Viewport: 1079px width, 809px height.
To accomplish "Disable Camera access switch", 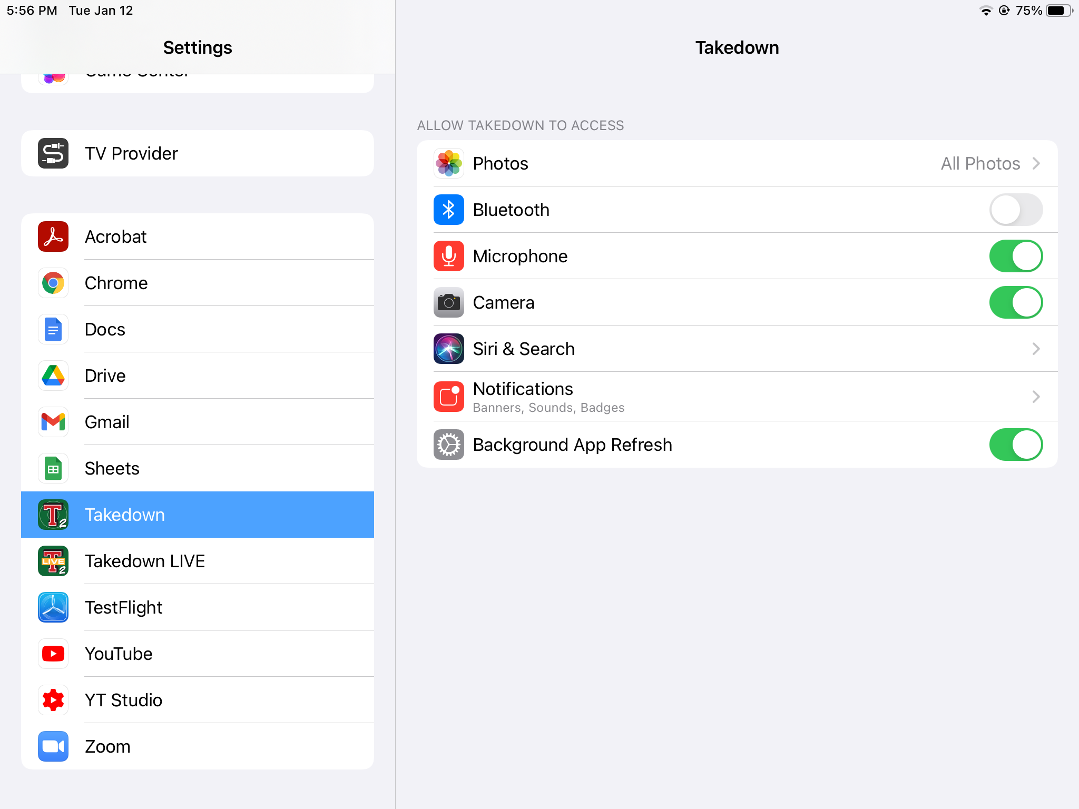I will coord(1015,302).
